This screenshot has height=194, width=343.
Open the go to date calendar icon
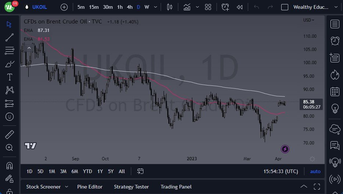coord(140,171)
